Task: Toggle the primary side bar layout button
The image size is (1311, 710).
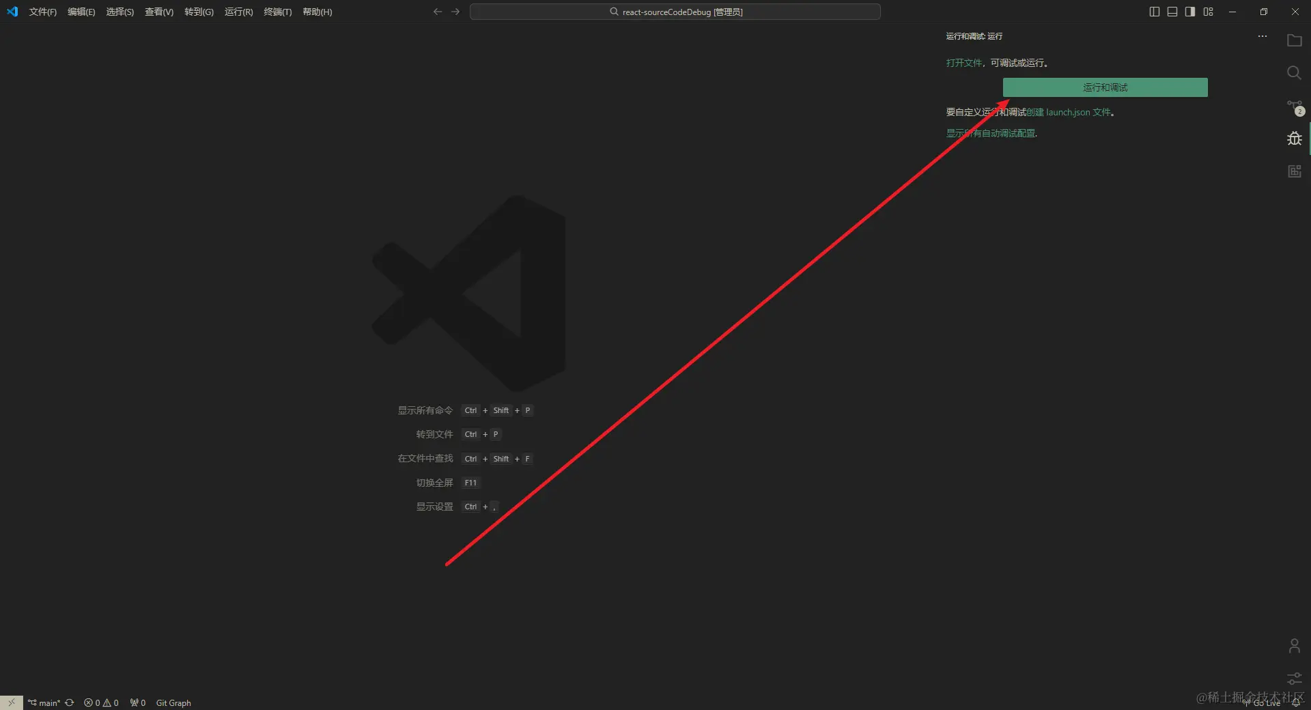Action: click(x=1155, y=12)
